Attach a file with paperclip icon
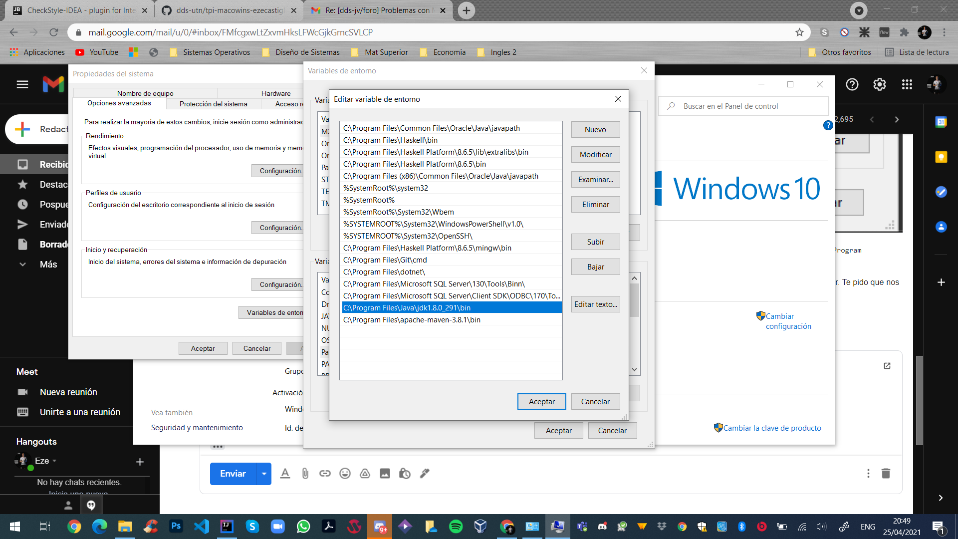The image size is (958, 539). 305,474
